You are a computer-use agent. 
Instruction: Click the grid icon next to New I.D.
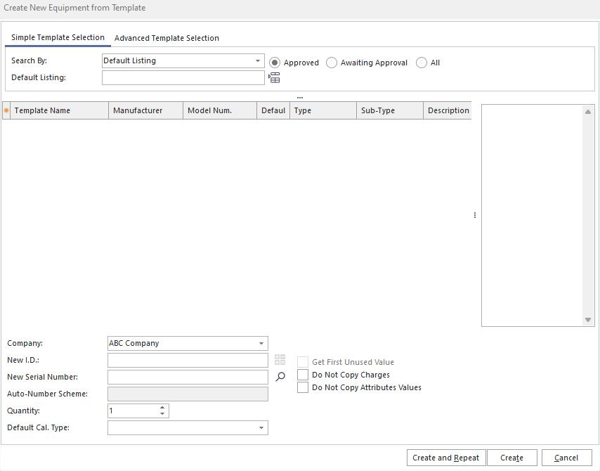pos(280,359)
